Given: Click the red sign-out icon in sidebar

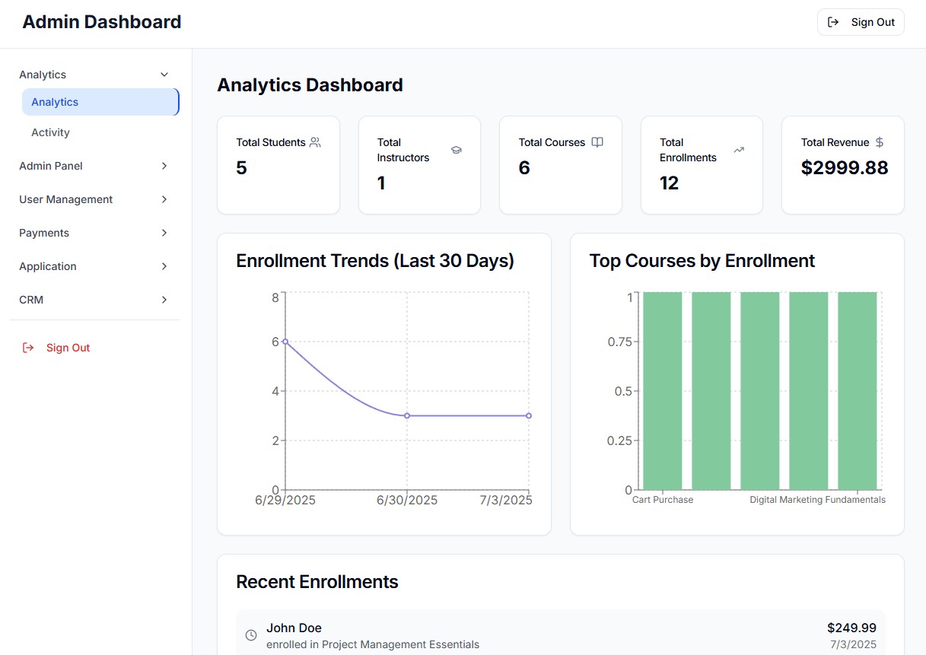Looking at the screenshot, I should (x=28, y=348).
